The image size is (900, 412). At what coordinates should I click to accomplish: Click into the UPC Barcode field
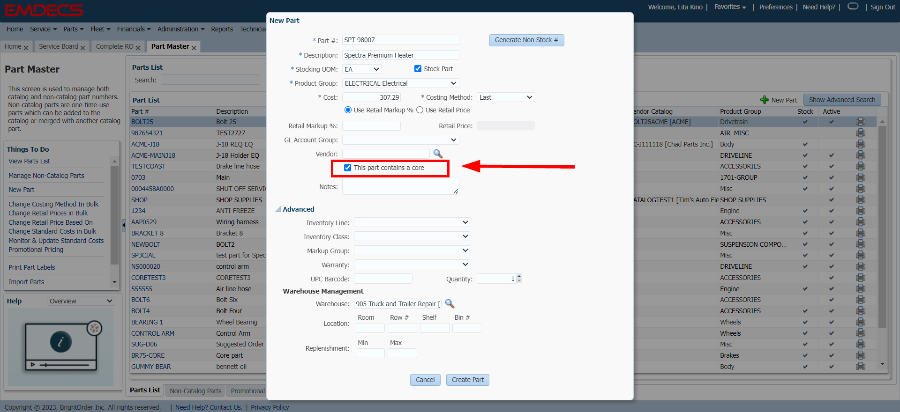click(x=383, y=279)
